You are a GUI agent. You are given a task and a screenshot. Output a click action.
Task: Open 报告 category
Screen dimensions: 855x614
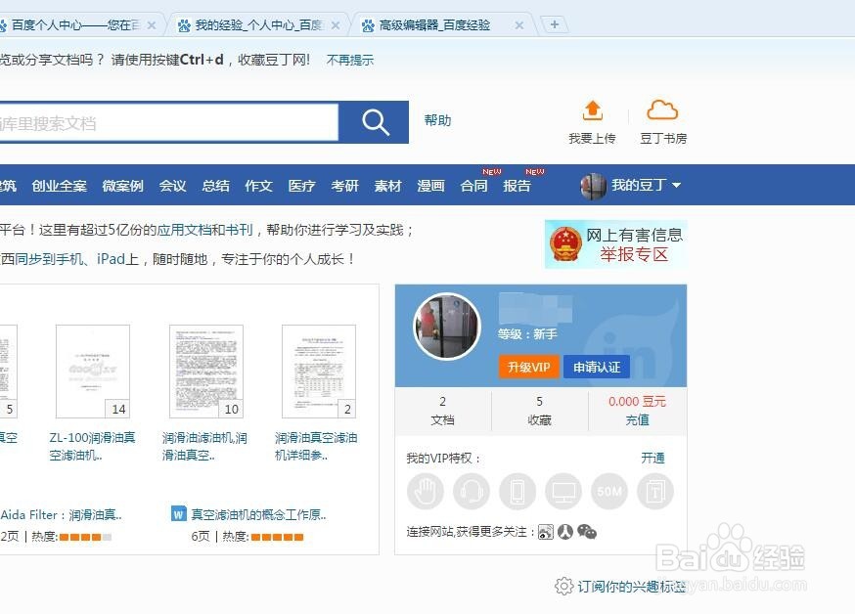coord(517,186)
